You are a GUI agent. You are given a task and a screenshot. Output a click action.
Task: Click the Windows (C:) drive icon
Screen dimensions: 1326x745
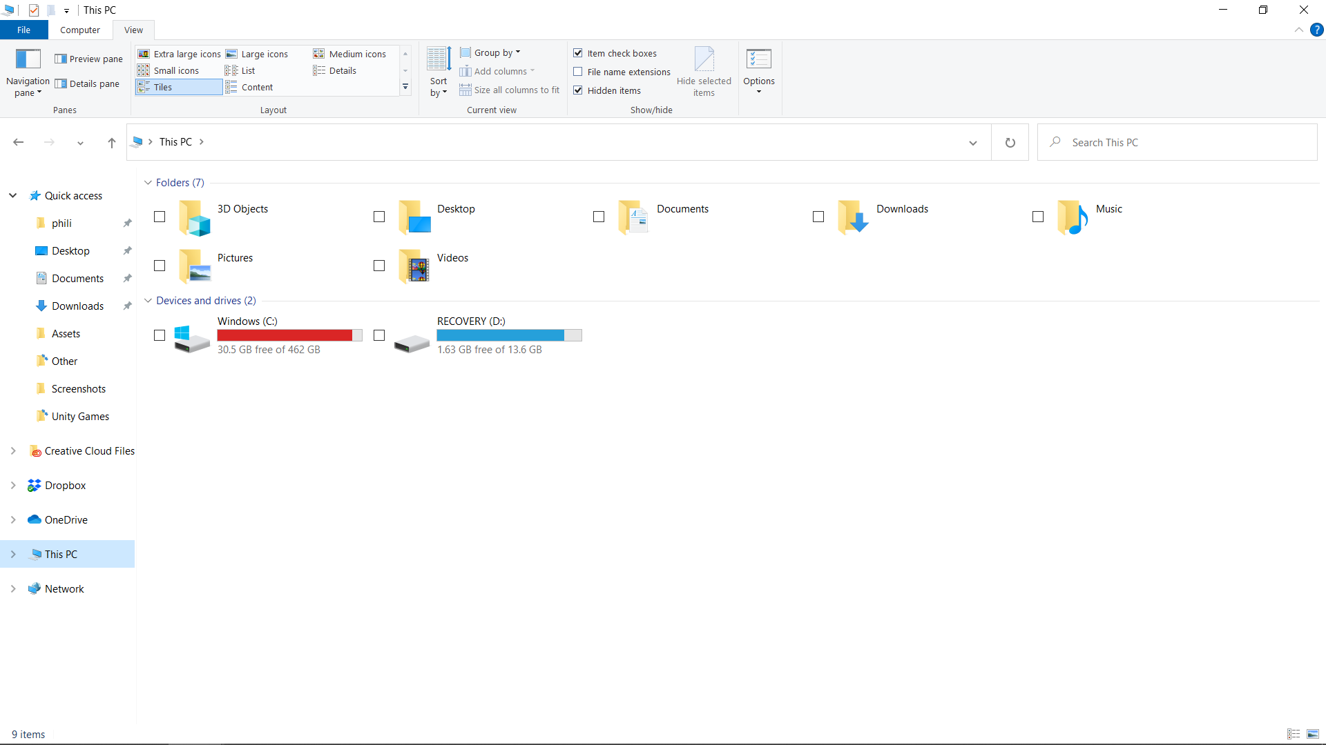click(191, 337)
